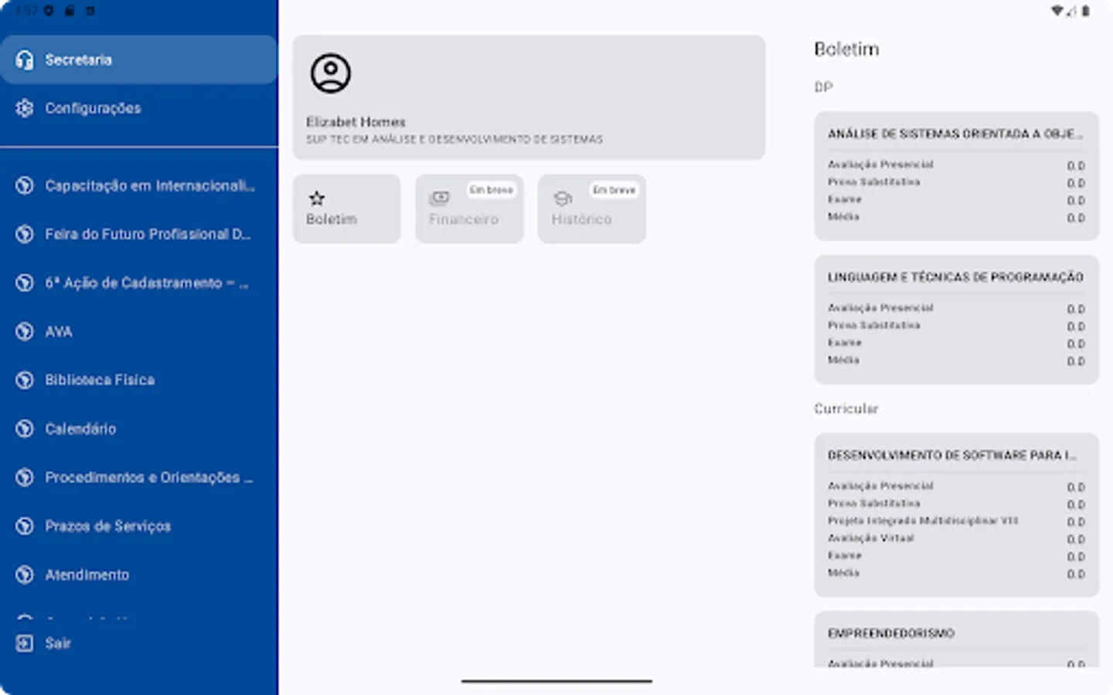This screenshot has height=695, width=1113.
Task: Click the globe icon beside Biblioteca Física
Action: (24, 379)
